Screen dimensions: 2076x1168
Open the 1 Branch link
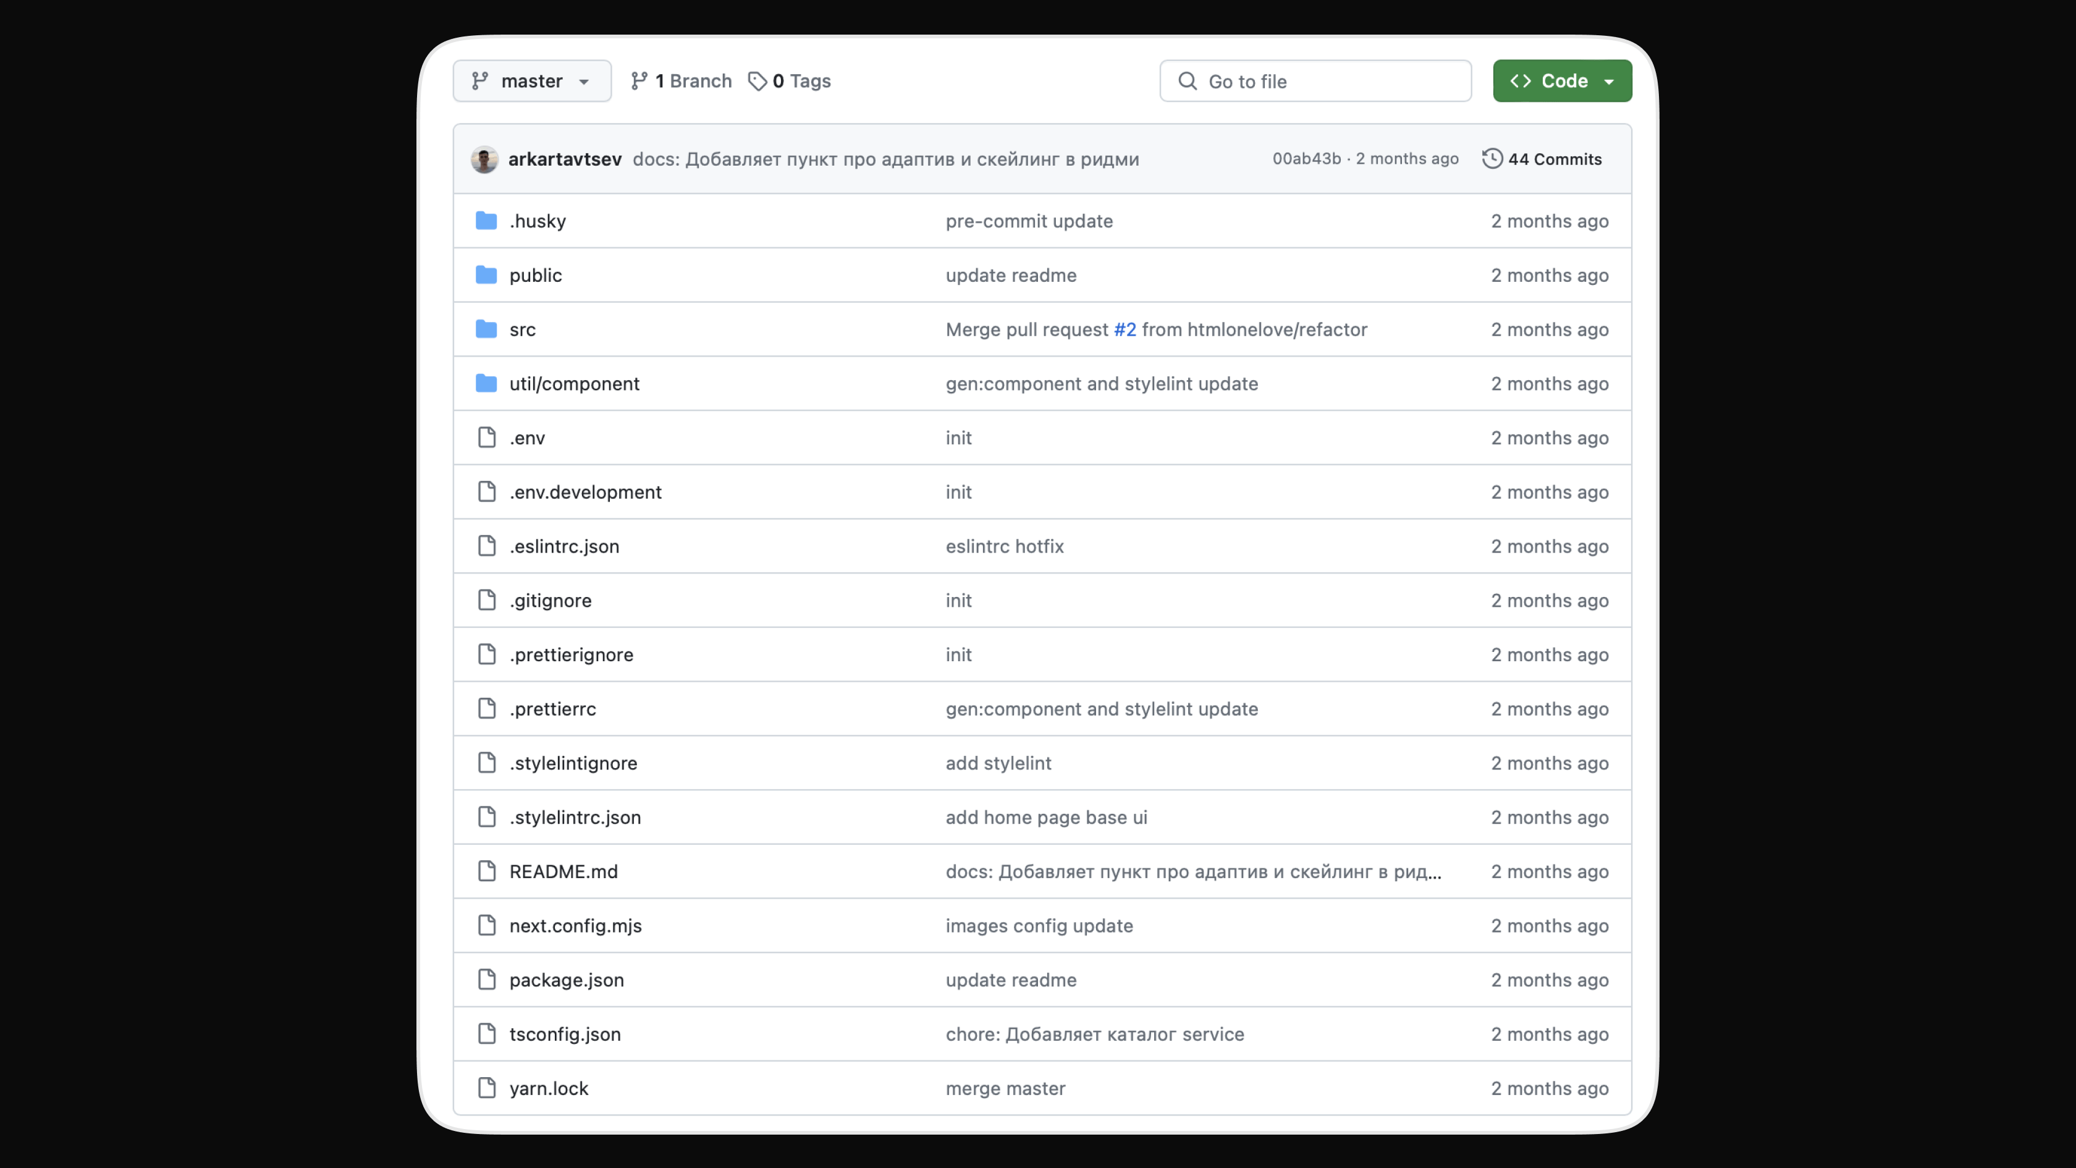(x=681, y=80)
